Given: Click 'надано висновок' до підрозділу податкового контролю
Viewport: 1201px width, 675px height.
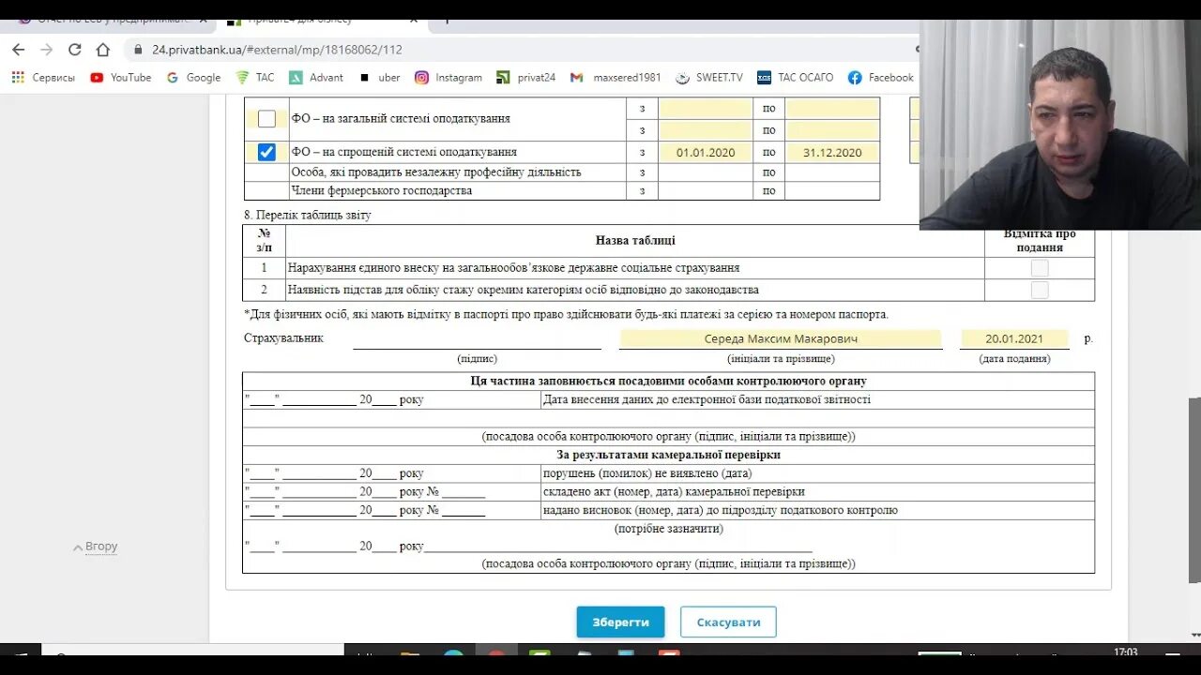Looking at the screenshot, I should 721,510.
